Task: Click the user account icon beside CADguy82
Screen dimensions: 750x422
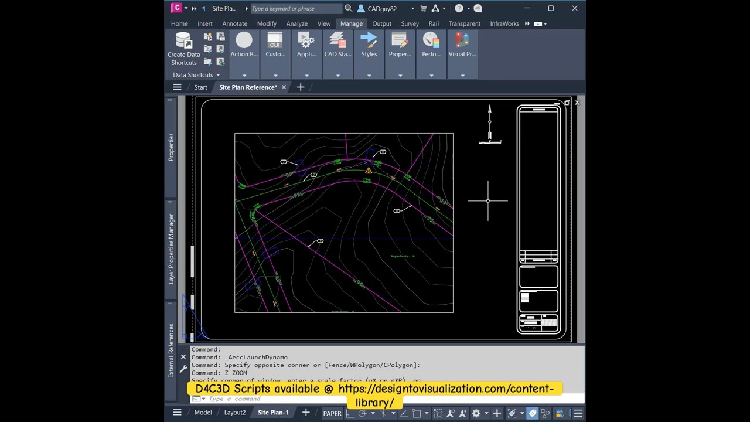Action: pyautogui.click(x=361, y=8)
